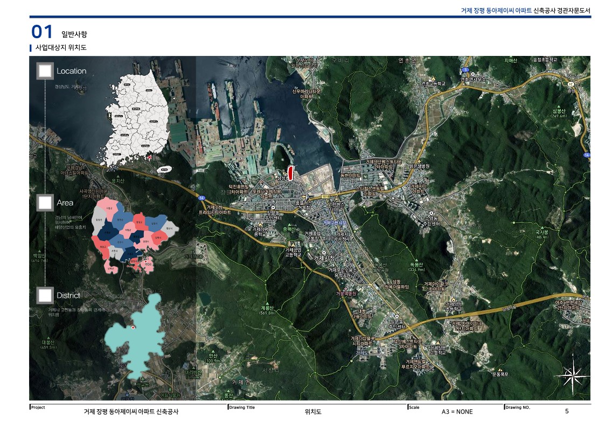Click the 사업대상지 위치도 section heading
The height and width of the screenshot is (427, 605).
61,48
